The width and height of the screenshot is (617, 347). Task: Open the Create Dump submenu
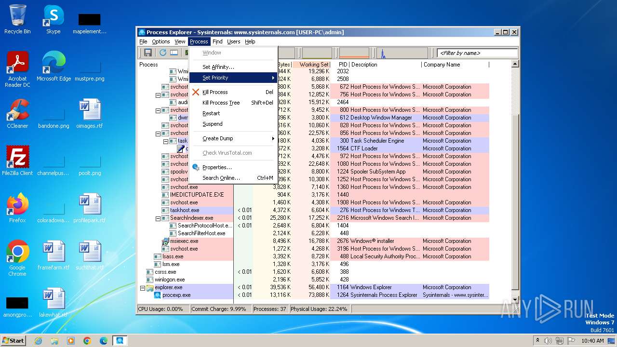(233, 138)
